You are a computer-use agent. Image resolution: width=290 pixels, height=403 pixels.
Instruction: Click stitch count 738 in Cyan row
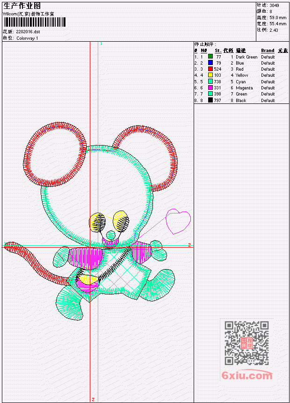[x=217, y=82]
